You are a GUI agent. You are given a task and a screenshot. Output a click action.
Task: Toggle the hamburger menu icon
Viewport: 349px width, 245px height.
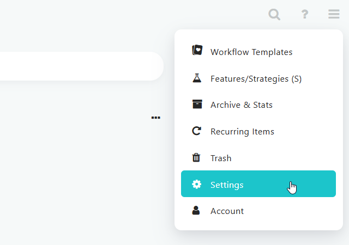click(x=334, y=14)
